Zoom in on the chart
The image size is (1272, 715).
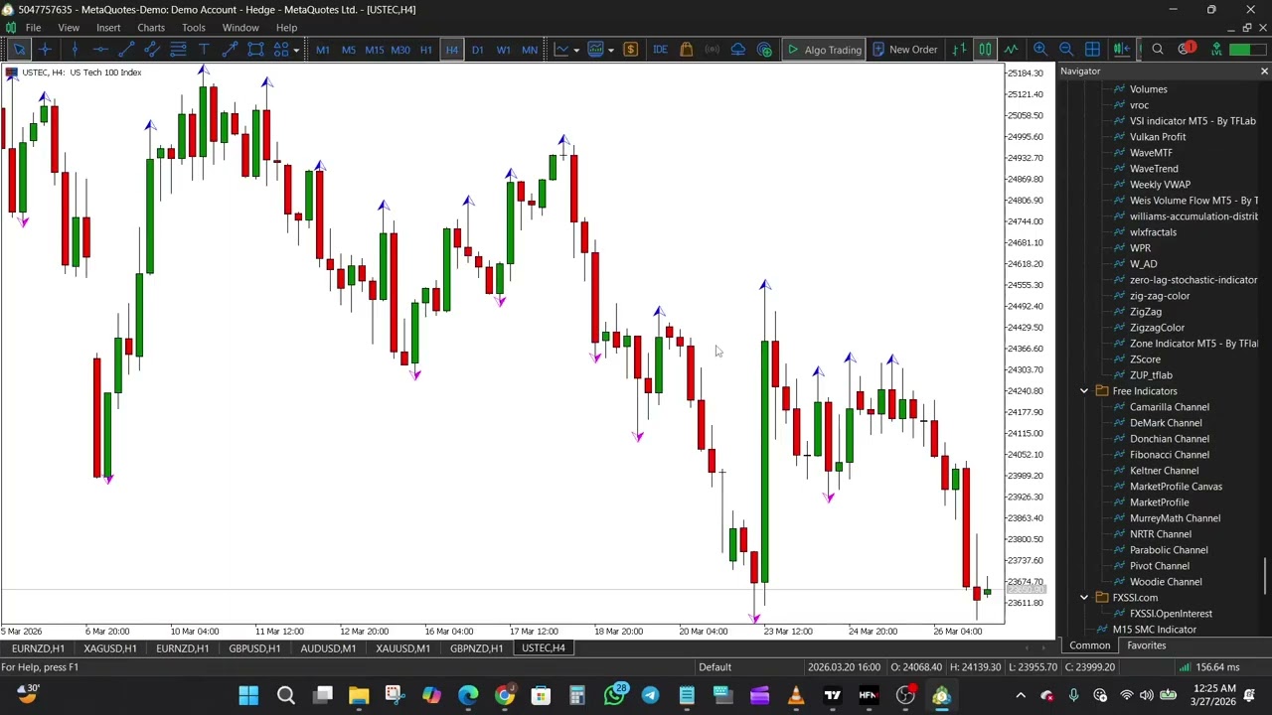coord(1039,50)
